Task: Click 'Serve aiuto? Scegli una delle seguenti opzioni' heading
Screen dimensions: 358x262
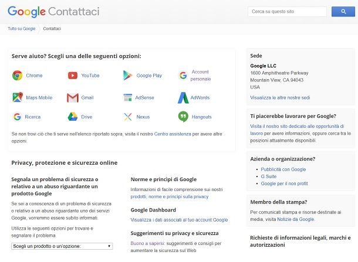Action: coord(76,56)
